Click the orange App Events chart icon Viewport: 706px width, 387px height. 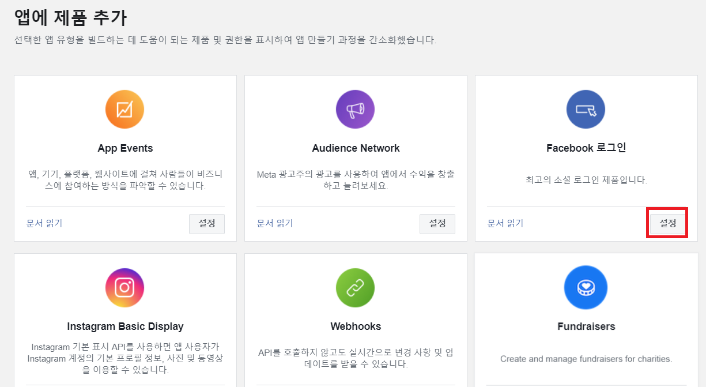click(x=124, y=109)
